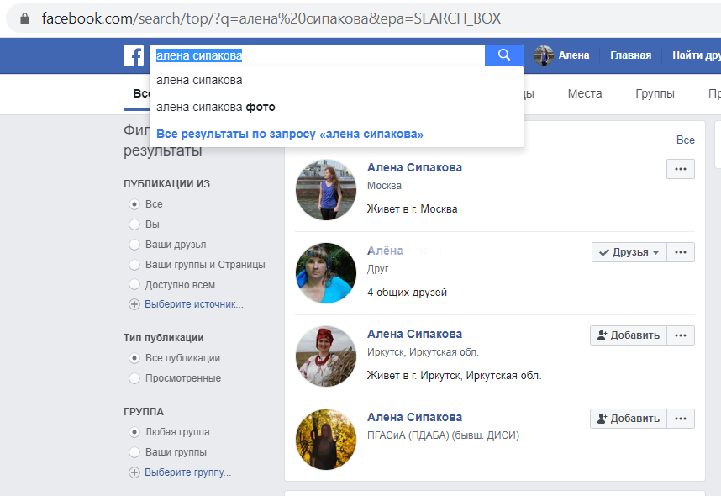721x496 pixels.
Task: Click Выберите группу link
Action: pos(187,472)
